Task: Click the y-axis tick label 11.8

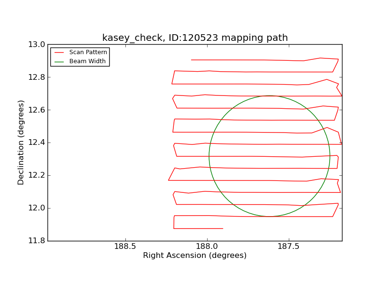Action: pos(37,241)
